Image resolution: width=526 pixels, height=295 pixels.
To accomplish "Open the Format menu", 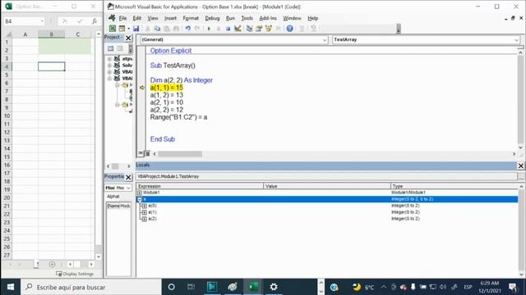I will click(x=191, y=18).
